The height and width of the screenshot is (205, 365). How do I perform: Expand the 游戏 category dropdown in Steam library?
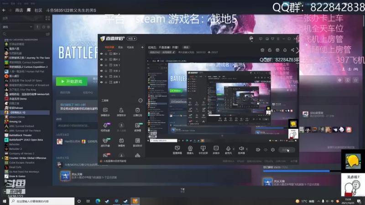[x=17, y=27]
